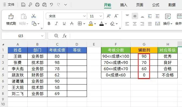
Task: Expand the quick access toolbar chevron
Action: click(x=66, y=5)
